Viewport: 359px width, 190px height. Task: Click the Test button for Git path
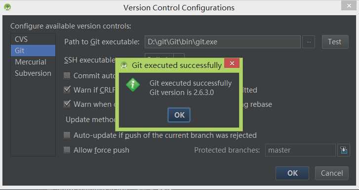(335, 42)
